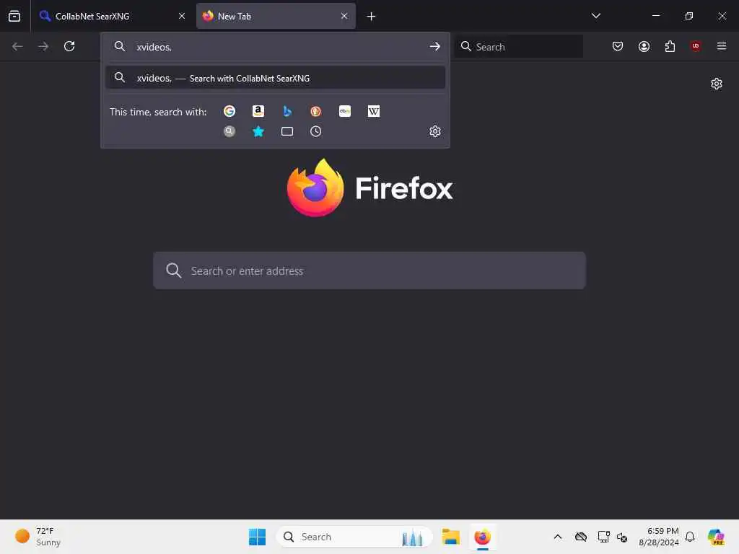Open Firefox View in the tab bar

(14, 16)
